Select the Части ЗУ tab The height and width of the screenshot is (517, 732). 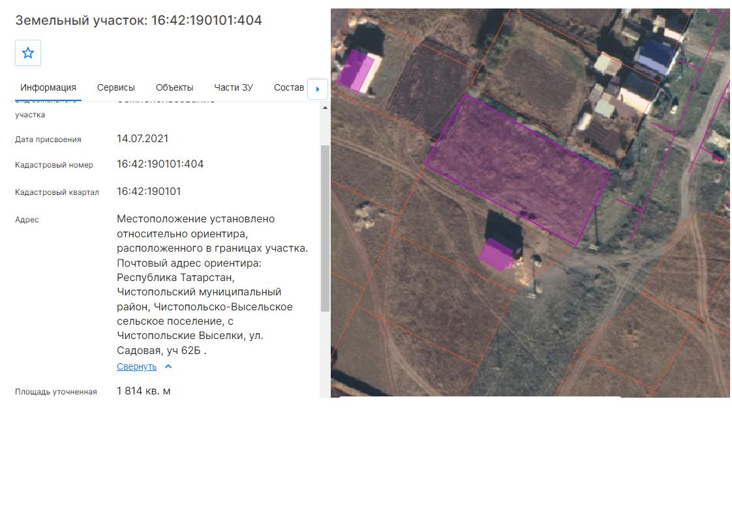(x=234, y=88)
